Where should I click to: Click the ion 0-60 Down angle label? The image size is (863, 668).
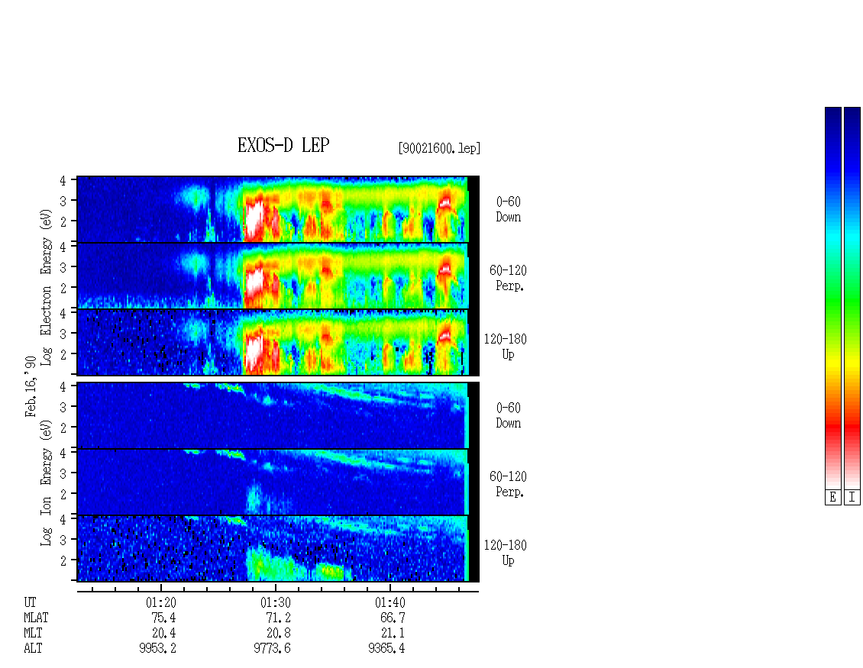[508, 415]
